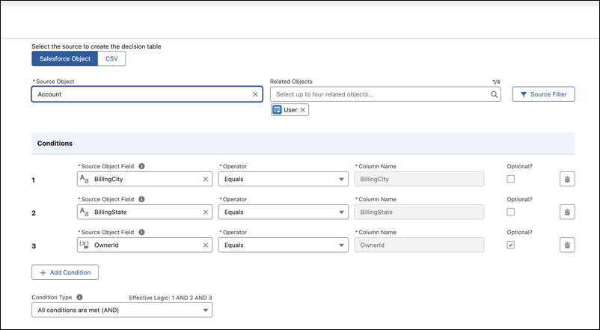The width and height of the screenshot is (600, 330).
Task: Delete condition 1 with trash icon
Action: [x=567, y=179]
